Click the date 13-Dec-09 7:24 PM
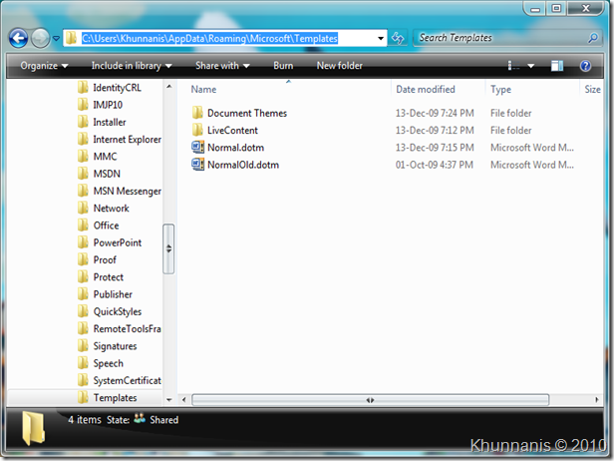This screenshot has height=461, width=614. click(435, 113)
